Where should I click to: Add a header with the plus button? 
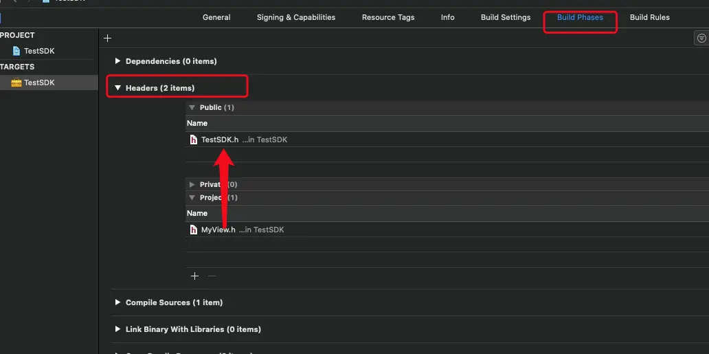[x=195, y=276]
